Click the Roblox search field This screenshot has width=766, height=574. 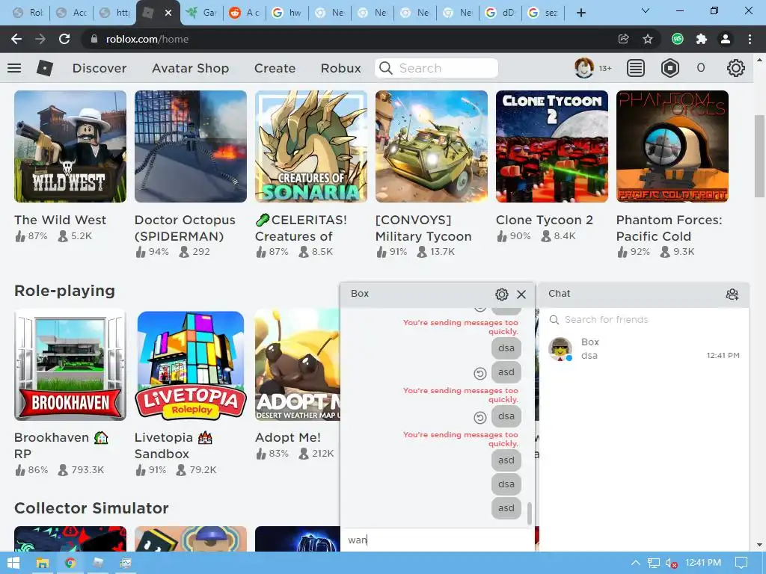tap(437, 68)
